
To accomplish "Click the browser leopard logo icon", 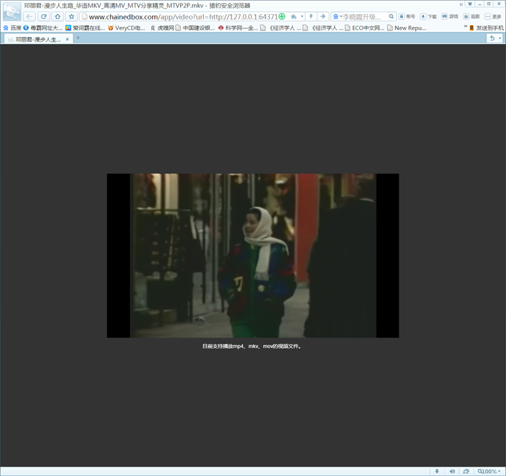I will [x=12, y=11].
